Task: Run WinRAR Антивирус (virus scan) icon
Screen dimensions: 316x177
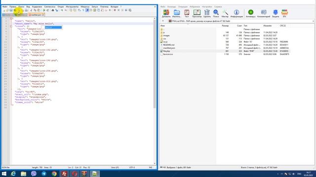Action: point(251,13)
